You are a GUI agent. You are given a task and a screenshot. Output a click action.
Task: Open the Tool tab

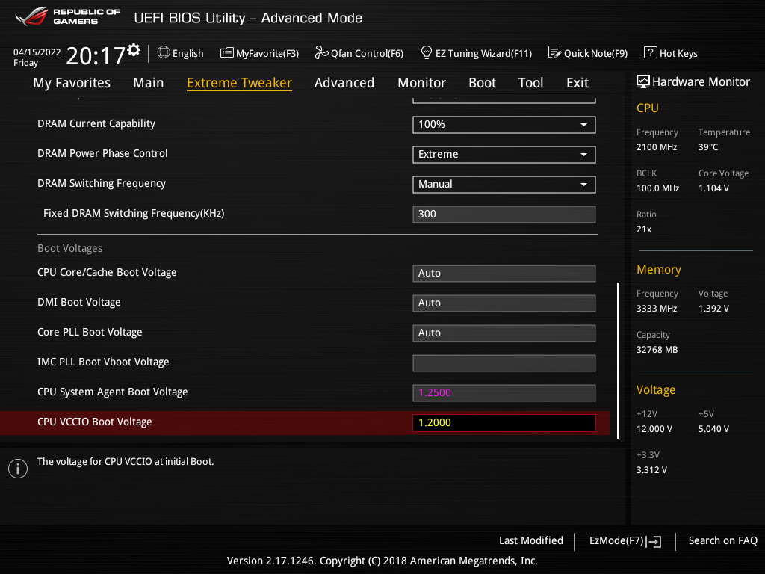click(x=530, y=83)
